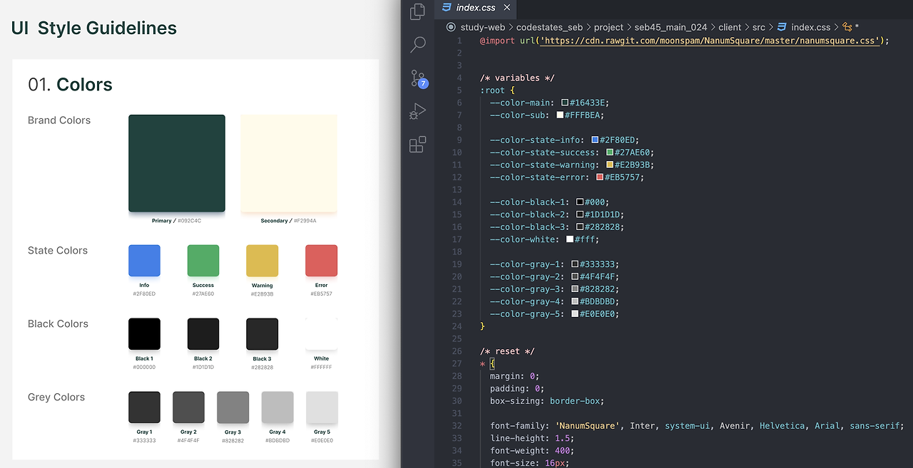Image resolution: width=913 pixels, height=468 pixels.
Task: Select the White color tile in guidelines
Action: click(x=321, y=334)
